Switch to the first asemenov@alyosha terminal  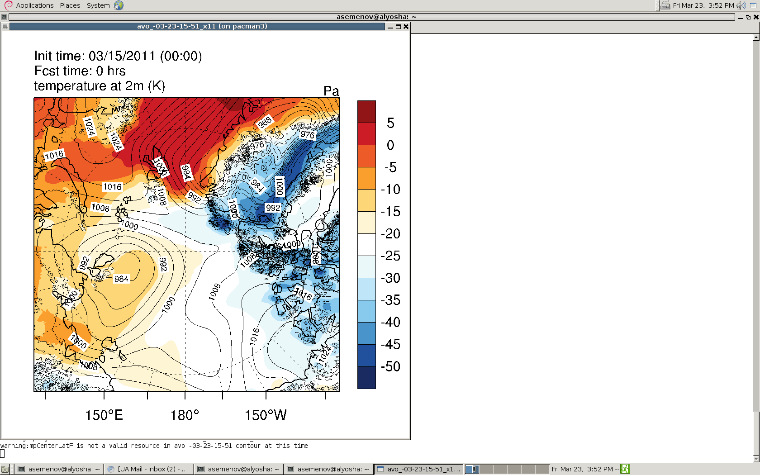[x=59, y=469]
